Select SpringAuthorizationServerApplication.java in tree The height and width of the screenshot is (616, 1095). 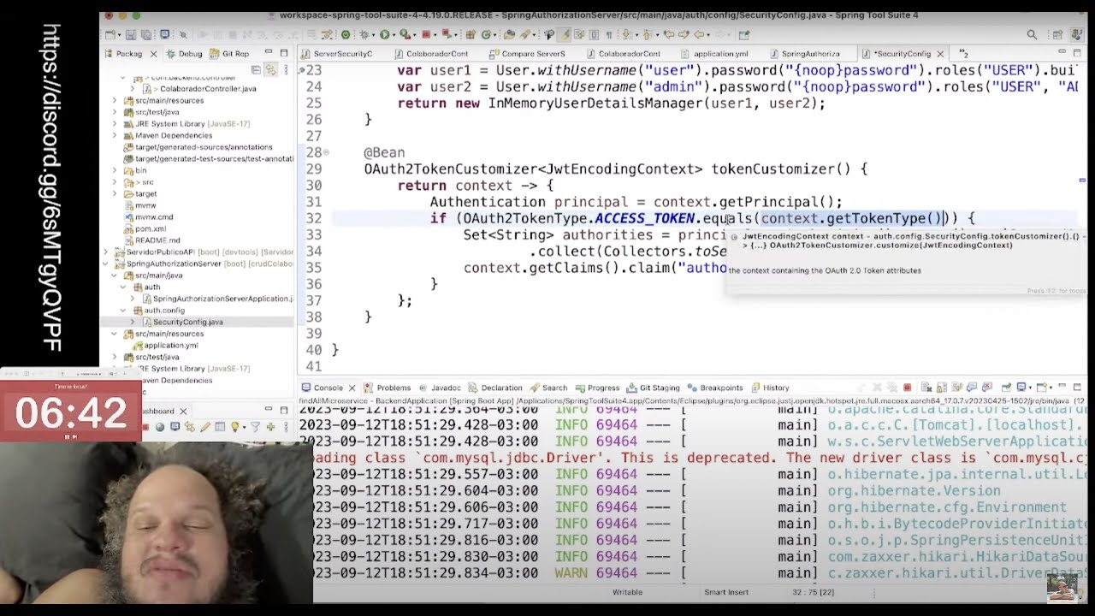[x=222, y=299]
